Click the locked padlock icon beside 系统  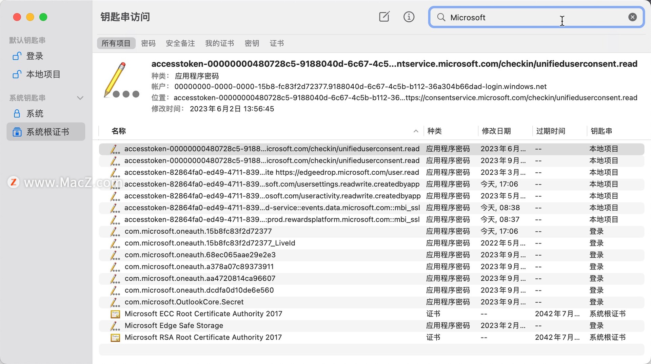17,113
